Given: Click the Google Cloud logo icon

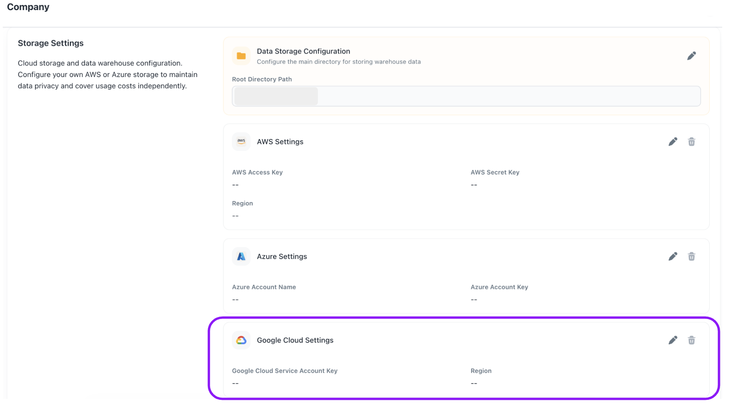Looking at the screenshot, I should (241, 340).
